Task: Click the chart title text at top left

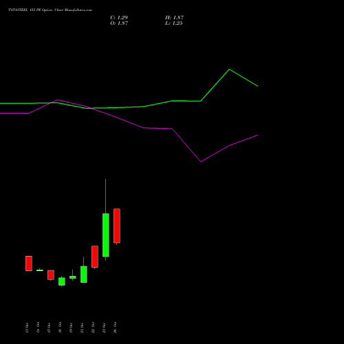Action: click(x=50, y=10)
